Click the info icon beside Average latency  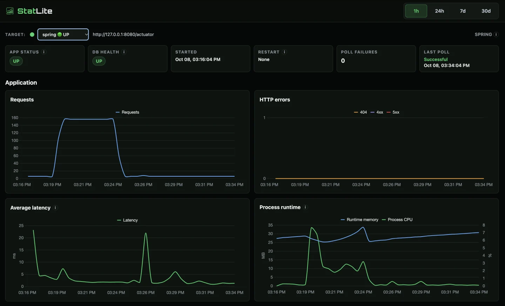tap(55, 208)
